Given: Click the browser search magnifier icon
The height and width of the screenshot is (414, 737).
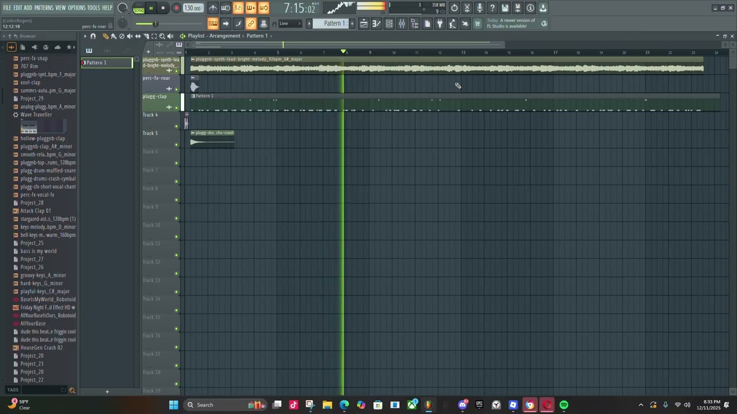Looking at the screenshot, I should click(72, 390).
